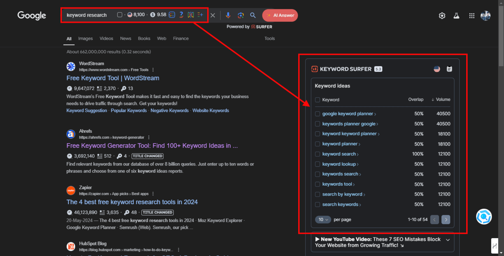Open the Keyword Surfer clipboard icon
Viewport: 504px width, 256px height.
(449, 69)
